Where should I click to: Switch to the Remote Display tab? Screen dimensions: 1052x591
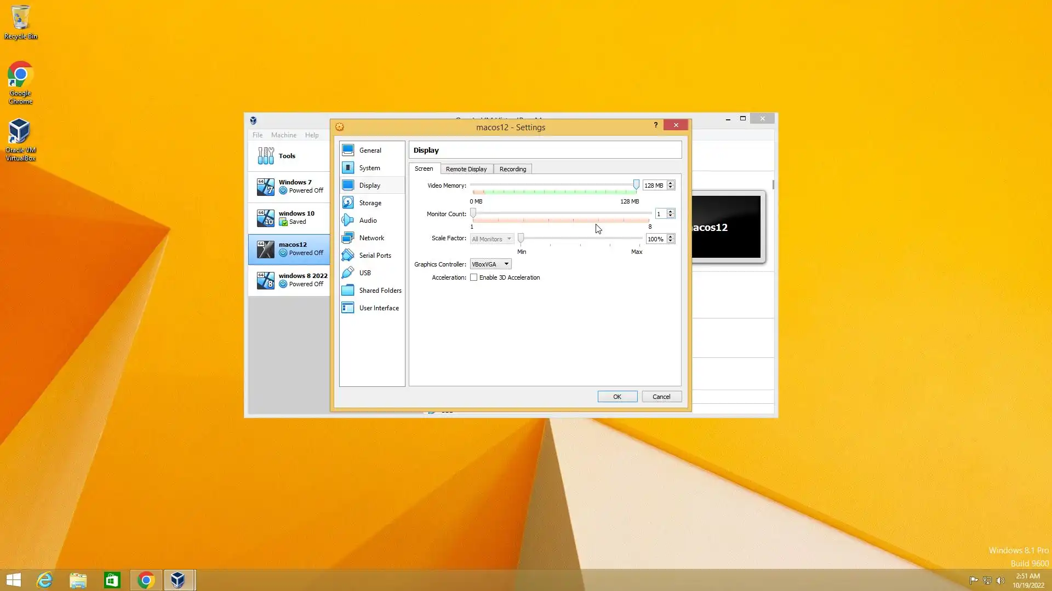466,169
